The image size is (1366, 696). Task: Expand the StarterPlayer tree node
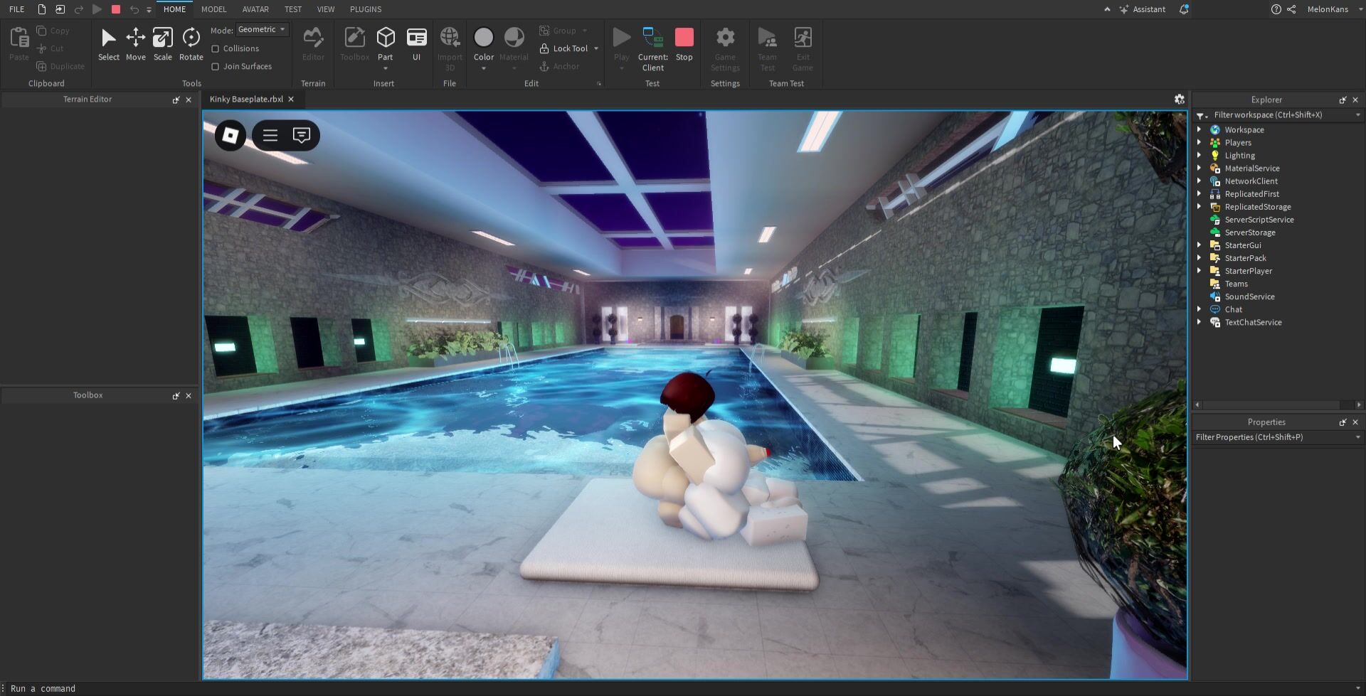1200,271
